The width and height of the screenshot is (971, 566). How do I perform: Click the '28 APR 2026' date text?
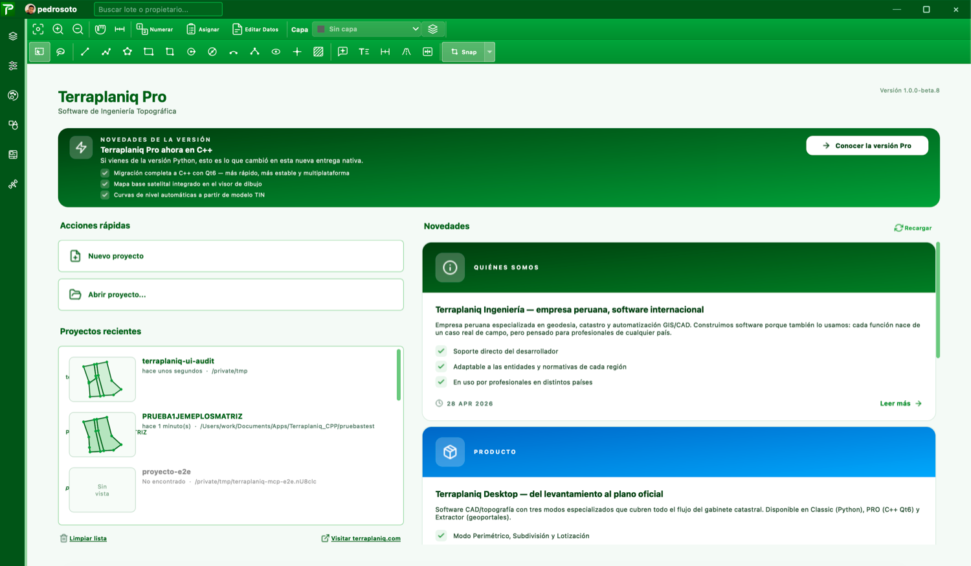470,403
